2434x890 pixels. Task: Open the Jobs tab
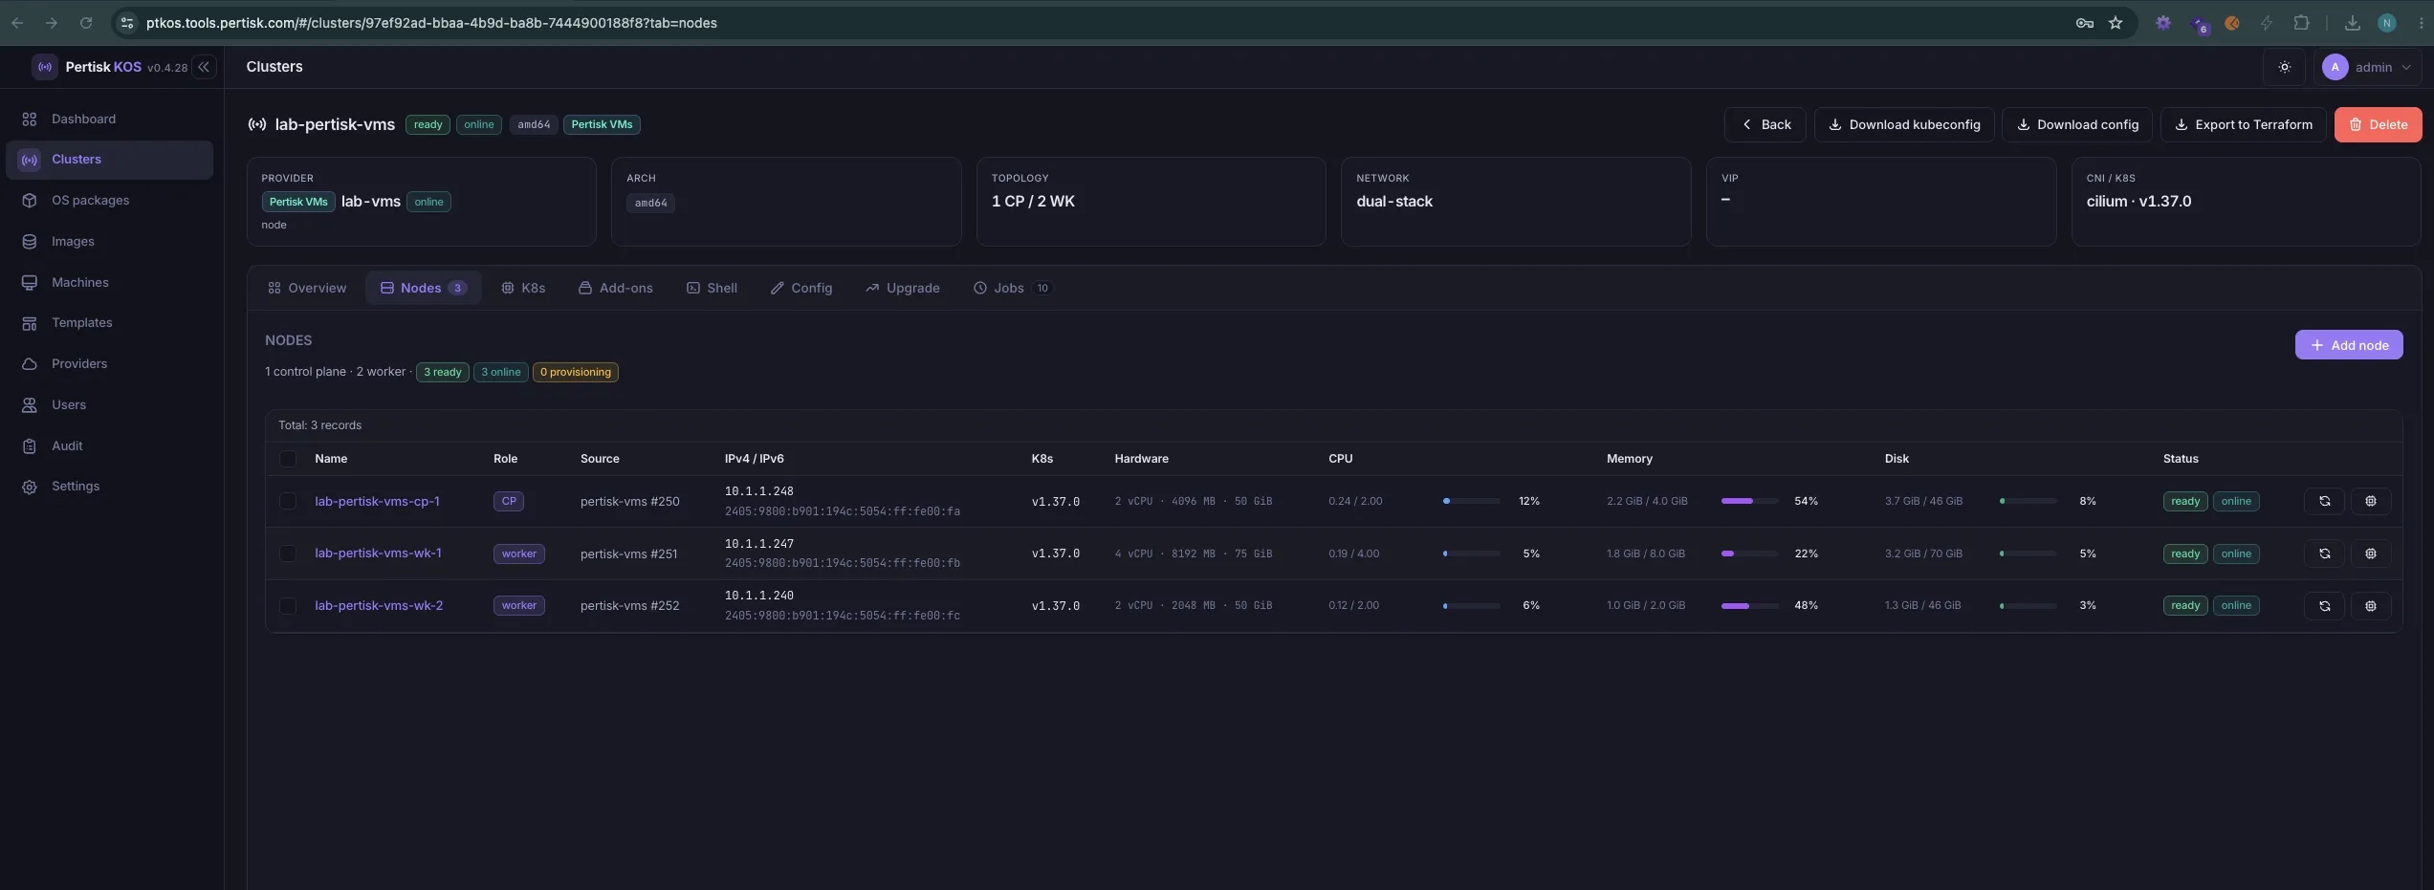pos(1012,288)
